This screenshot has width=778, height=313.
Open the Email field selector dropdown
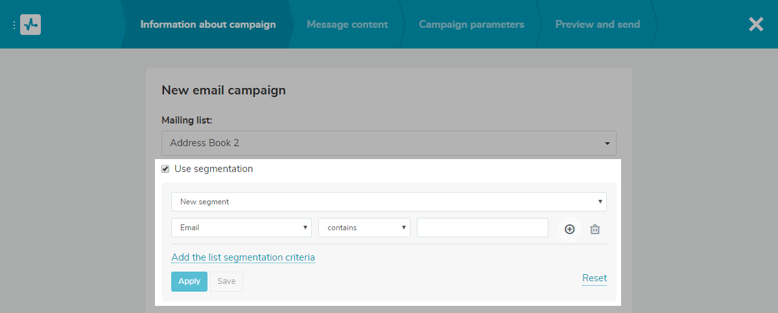[x=241, y=228]
